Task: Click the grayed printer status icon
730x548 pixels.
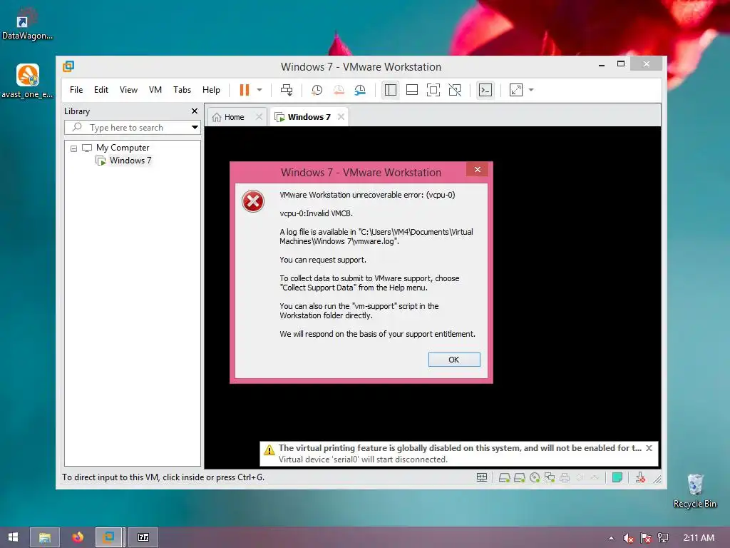Action: point(565,477)
